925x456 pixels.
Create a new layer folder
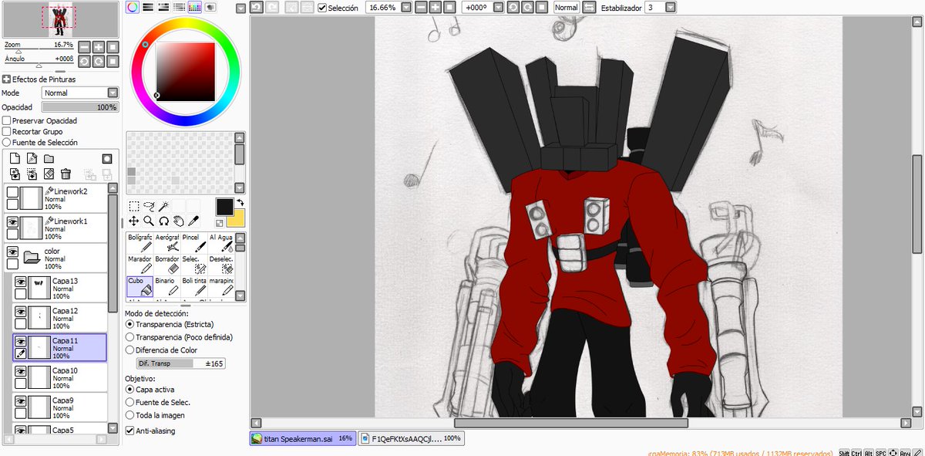pos(49,159)
